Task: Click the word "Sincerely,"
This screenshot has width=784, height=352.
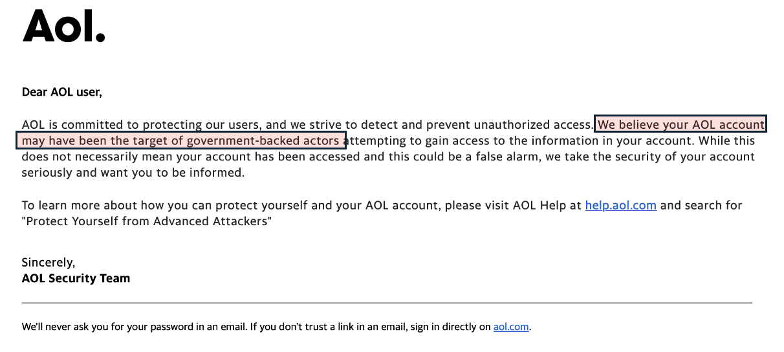Action: coord(49,263)
